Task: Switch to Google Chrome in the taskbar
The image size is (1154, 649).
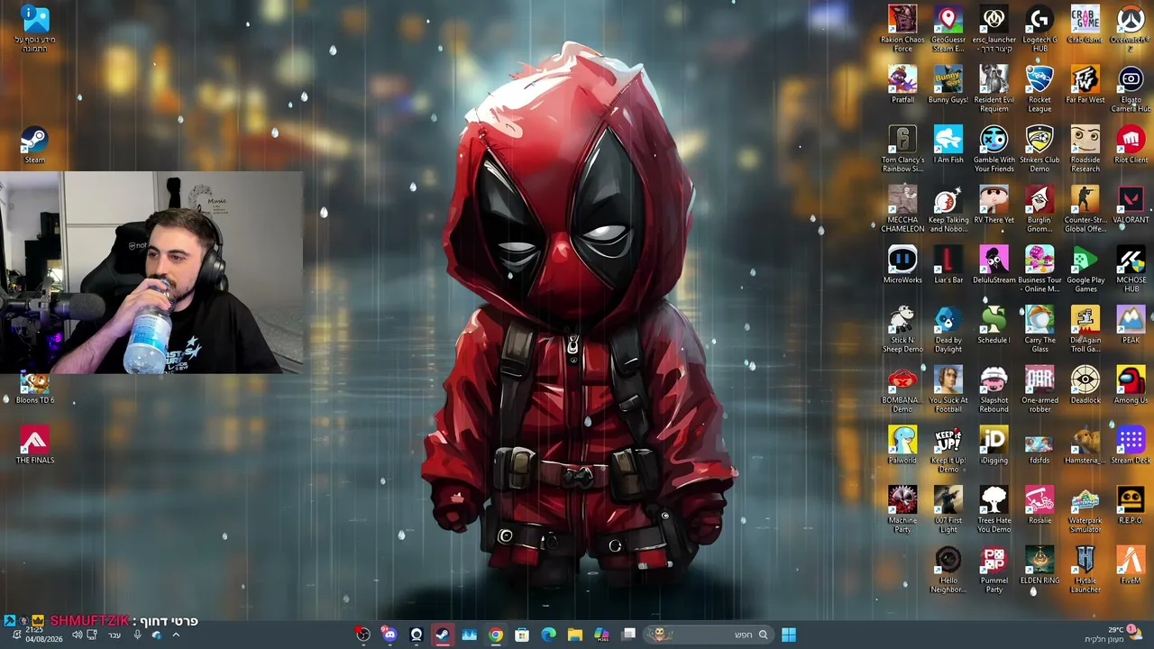Action: [496, 635]
